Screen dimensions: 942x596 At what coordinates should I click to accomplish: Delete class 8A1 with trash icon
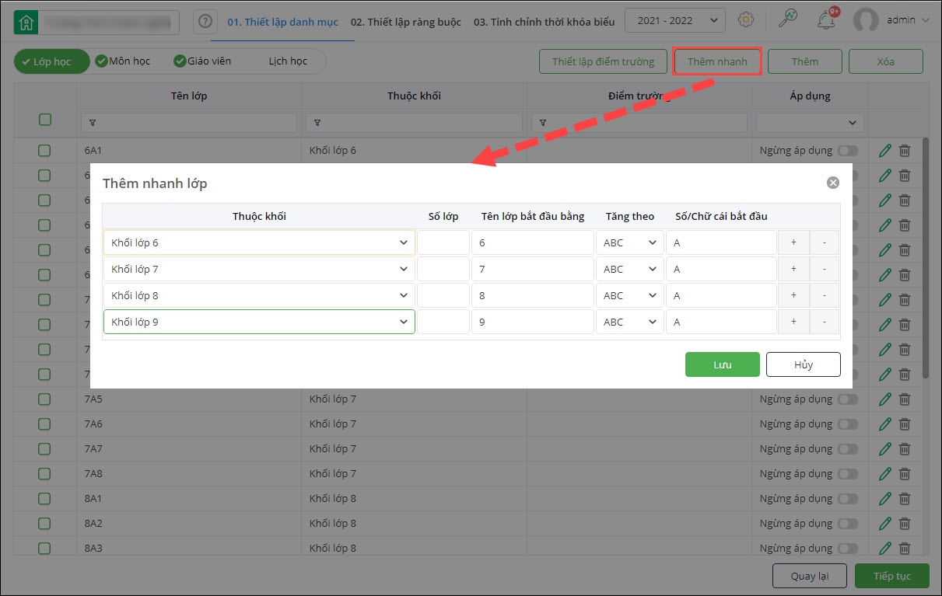tap(905, 499)
